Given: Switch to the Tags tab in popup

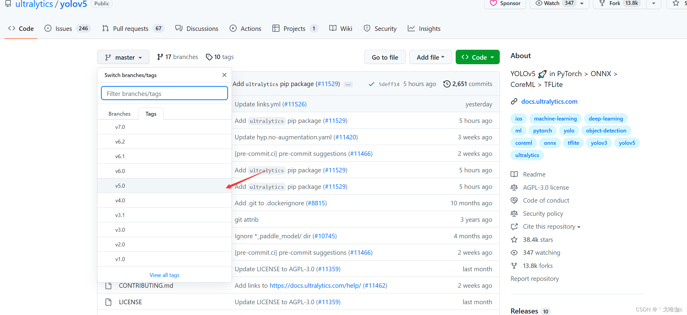Looking at the screenshot, I should click(x=151, y=114).
